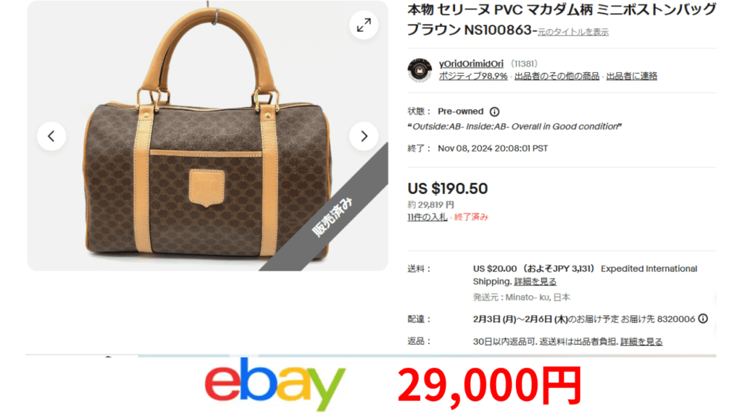View the 98.9% positive feedback link
This screenshot has width=742, height=417.
472,76
